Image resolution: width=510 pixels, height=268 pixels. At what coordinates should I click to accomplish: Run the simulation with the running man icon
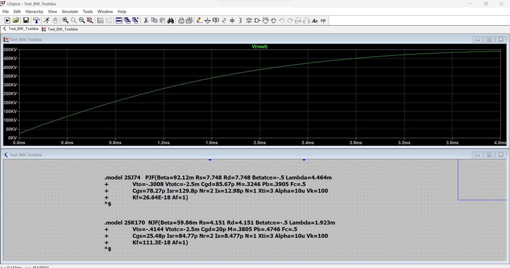46,21
